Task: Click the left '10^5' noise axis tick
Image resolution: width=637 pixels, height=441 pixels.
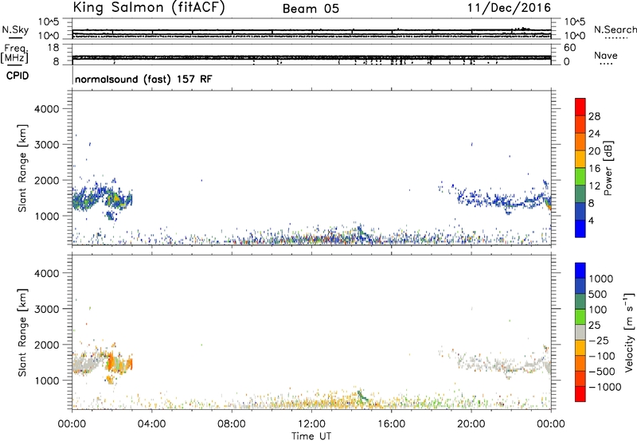Action: pos(49,21)
